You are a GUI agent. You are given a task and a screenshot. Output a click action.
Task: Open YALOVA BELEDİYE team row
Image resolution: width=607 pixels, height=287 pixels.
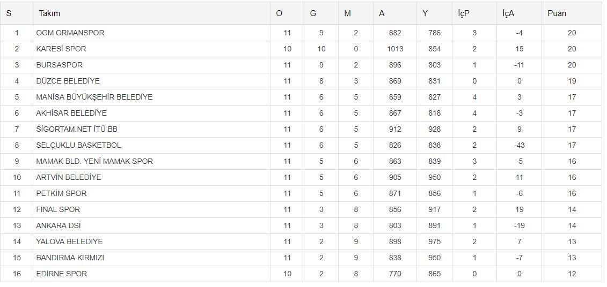(x=69, y=241)
